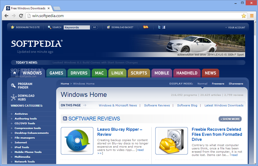Set display mode to Normal
258x166 pixels.
[x=202, y=84]
